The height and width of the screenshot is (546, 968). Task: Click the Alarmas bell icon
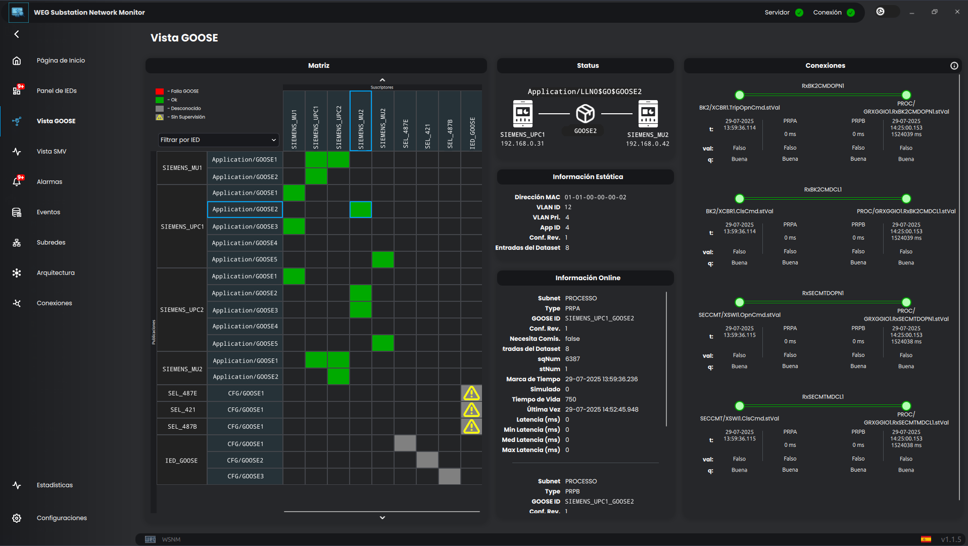click(17, 182)
